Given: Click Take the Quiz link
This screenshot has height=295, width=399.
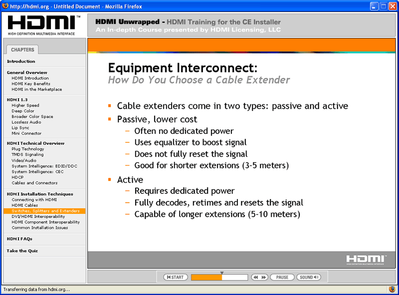Looking at the screenshot, I should [x=22, y=251].
